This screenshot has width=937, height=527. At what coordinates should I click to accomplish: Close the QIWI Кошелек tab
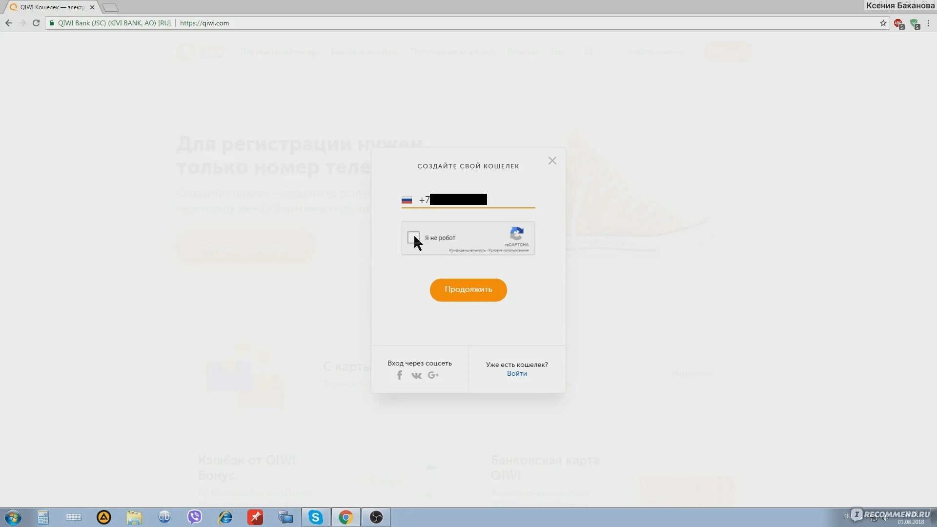click(92, 7)
